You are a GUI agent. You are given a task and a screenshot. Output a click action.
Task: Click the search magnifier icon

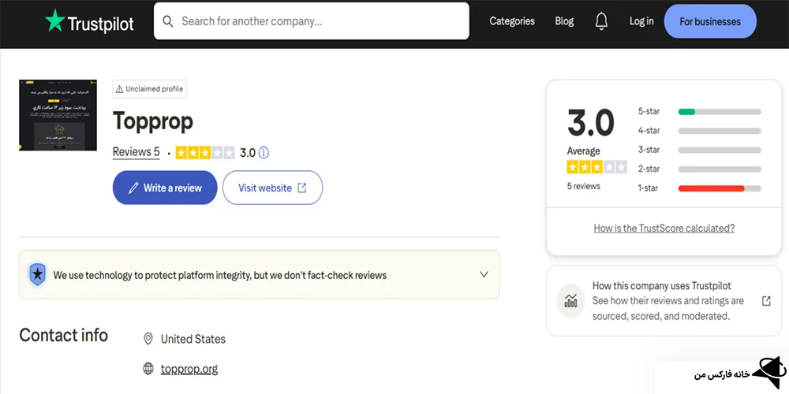(x=168, y=21)
